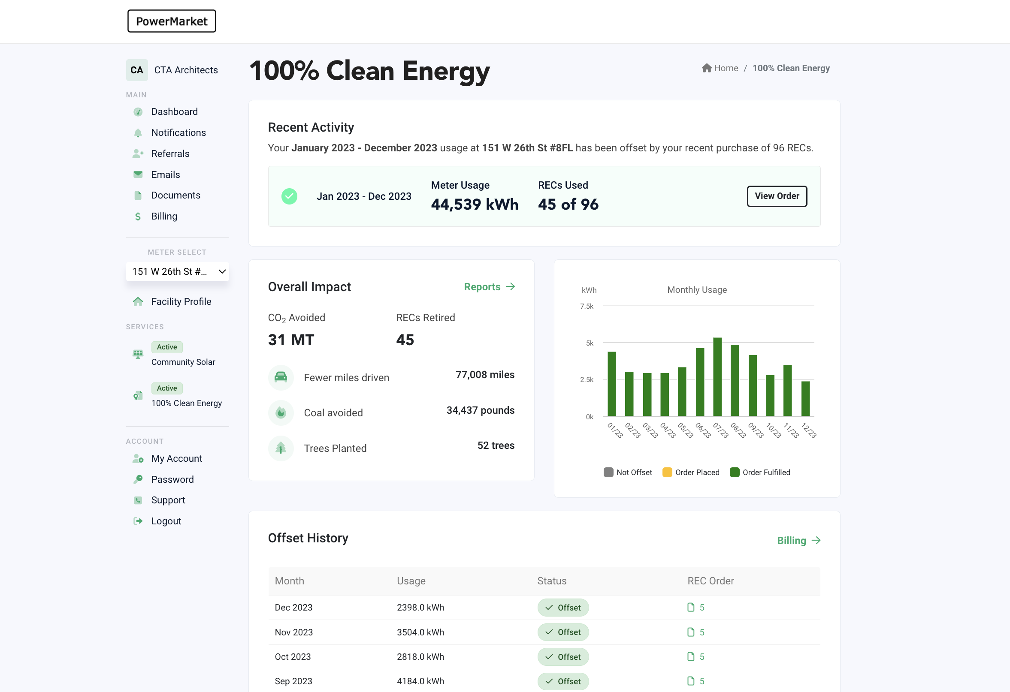Image resolution: width=1010 pixels, height=692 pixels.
Task: Click the Facility Profile house icon
Action: (138, 301)
